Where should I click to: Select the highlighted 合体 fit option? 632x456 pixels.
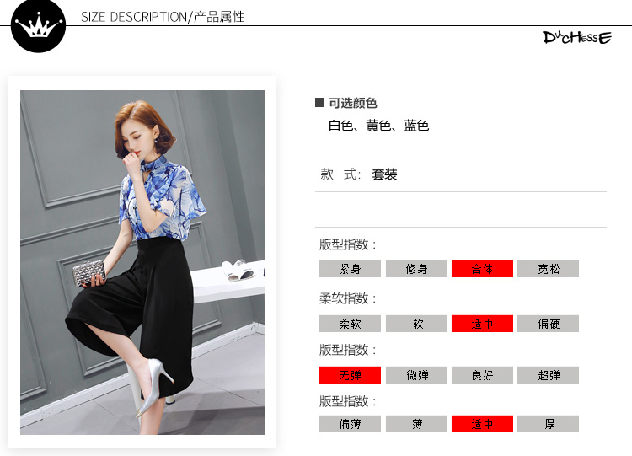pos(483,269)
